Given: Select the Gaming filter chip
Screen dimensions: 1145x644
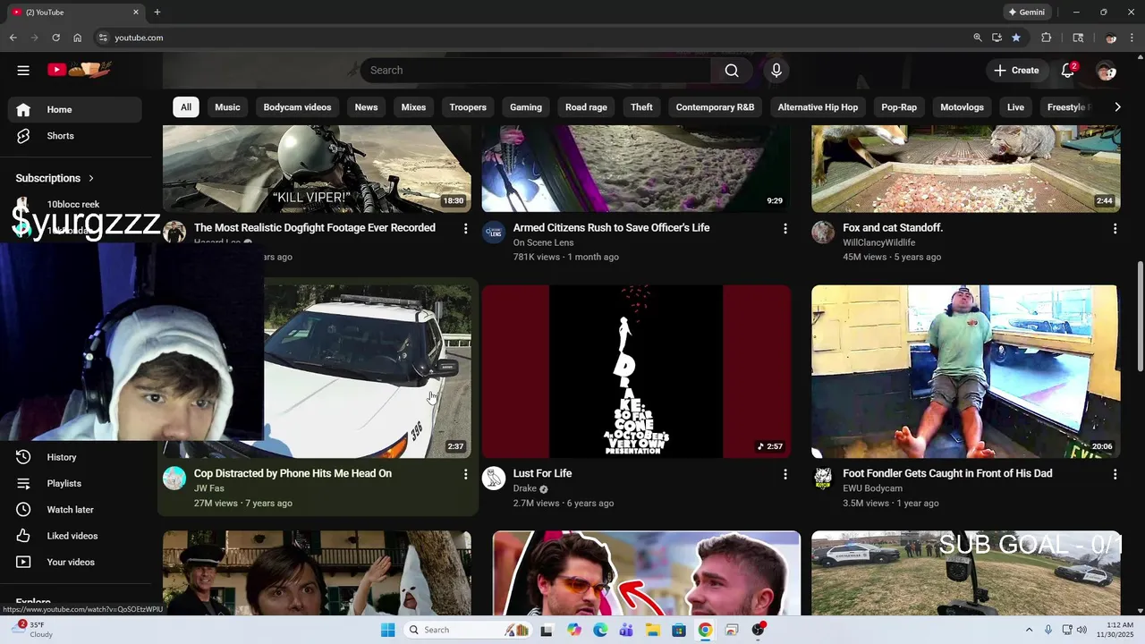Looking at the screenshot, I should (526, 107).
